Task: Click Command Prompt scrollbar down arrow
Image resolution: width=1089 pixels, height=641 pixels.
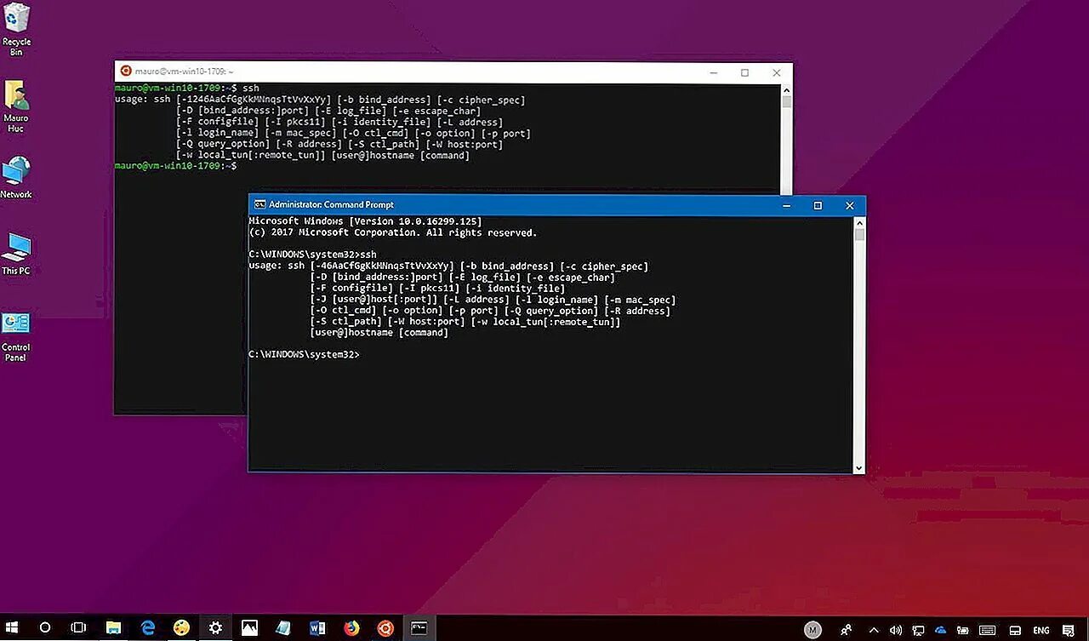Action: click(x=858, y=467)
